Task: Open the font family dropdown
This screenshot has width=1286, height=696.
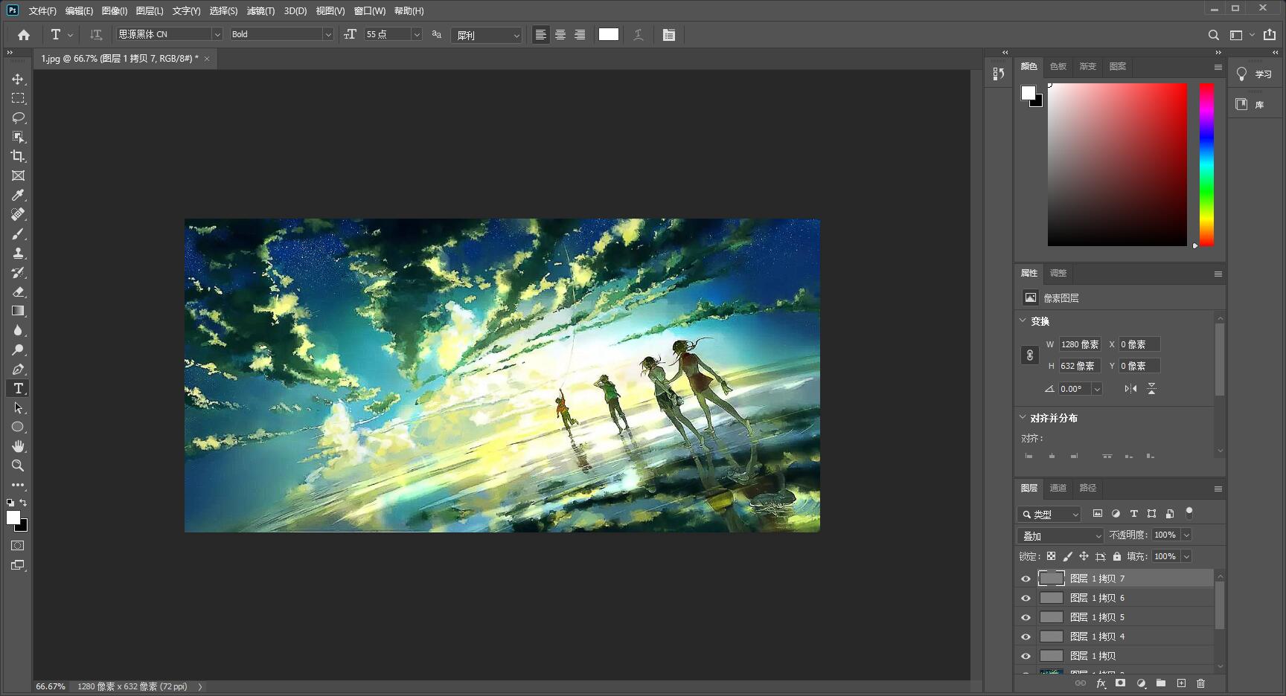Action: pos(217,35)
